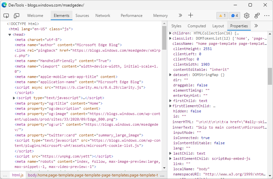Select the meta HandheldFriendly node
The width and height of the screenshot is (273, 179).
tap(63, 61)
